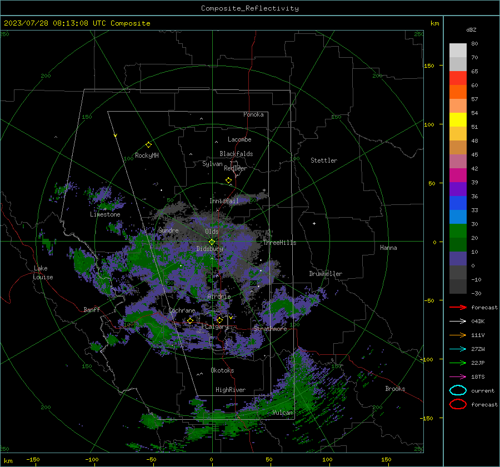Click the Hanna city label
The width and height of the screenshot is (500, 467).
tap(388, 248)
